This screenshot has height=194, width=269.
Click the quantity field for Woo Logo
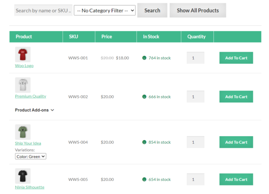pyautogui.click(x=195, y=58)
